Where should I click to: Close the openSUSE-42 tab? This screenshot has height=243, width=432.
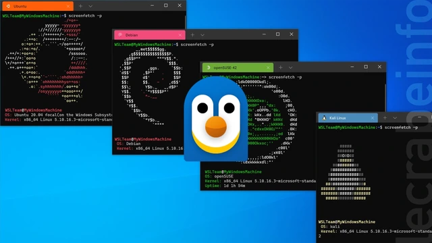tap(268, 67)
